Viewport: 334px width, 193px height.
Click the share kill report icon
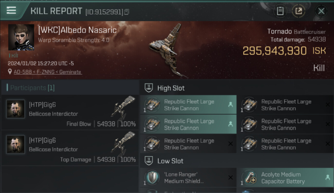[299, 11]
